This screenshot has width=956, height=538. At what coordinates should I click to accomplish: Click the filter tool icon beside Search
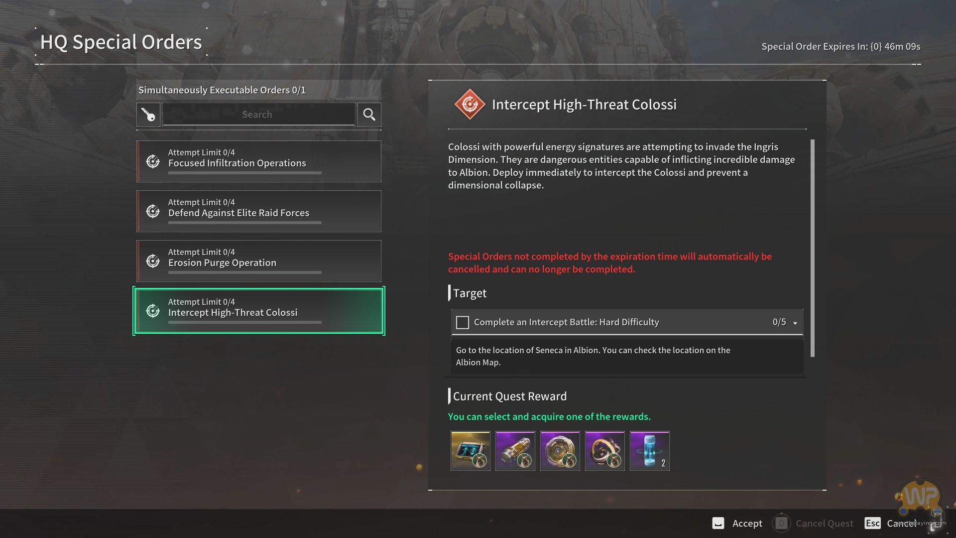coord(148,115)
